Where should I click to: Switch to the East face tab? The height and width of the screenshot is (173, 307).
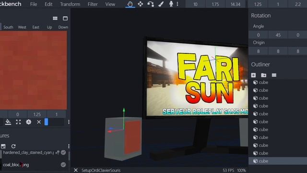(x=36, y=27)
